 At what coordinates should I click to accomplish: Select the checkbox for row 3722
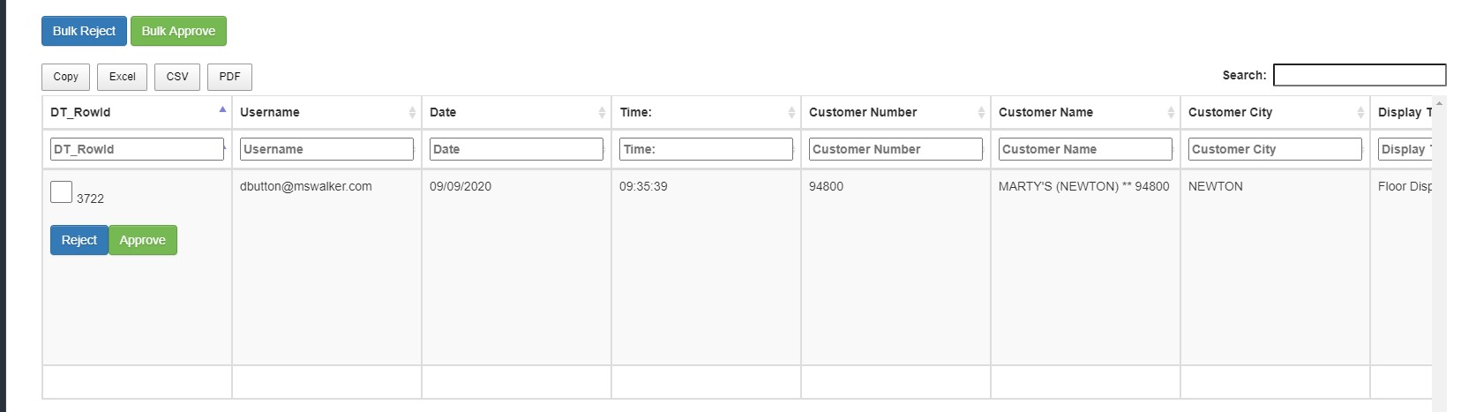(x=61, y=191)
